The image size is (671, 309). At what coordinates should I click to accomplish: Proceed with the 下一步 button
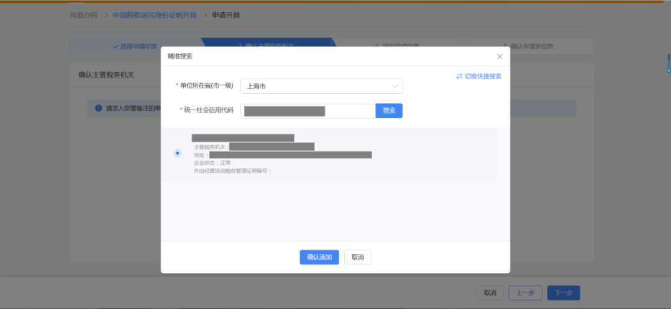564,293
